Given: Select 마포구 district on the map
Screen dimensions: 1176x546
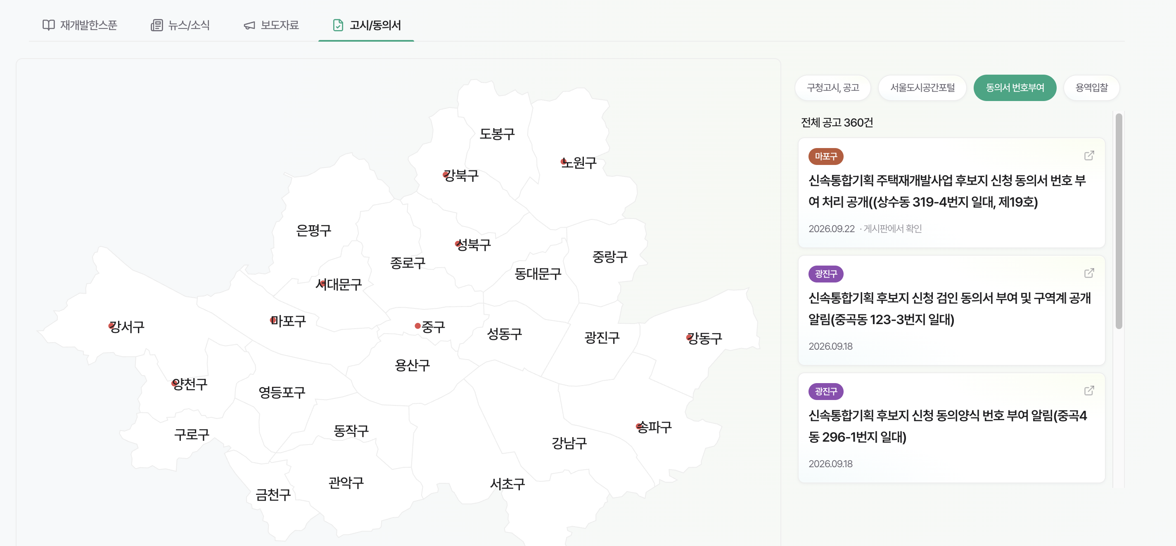Looking at the screenshot, I should point(288,321).
